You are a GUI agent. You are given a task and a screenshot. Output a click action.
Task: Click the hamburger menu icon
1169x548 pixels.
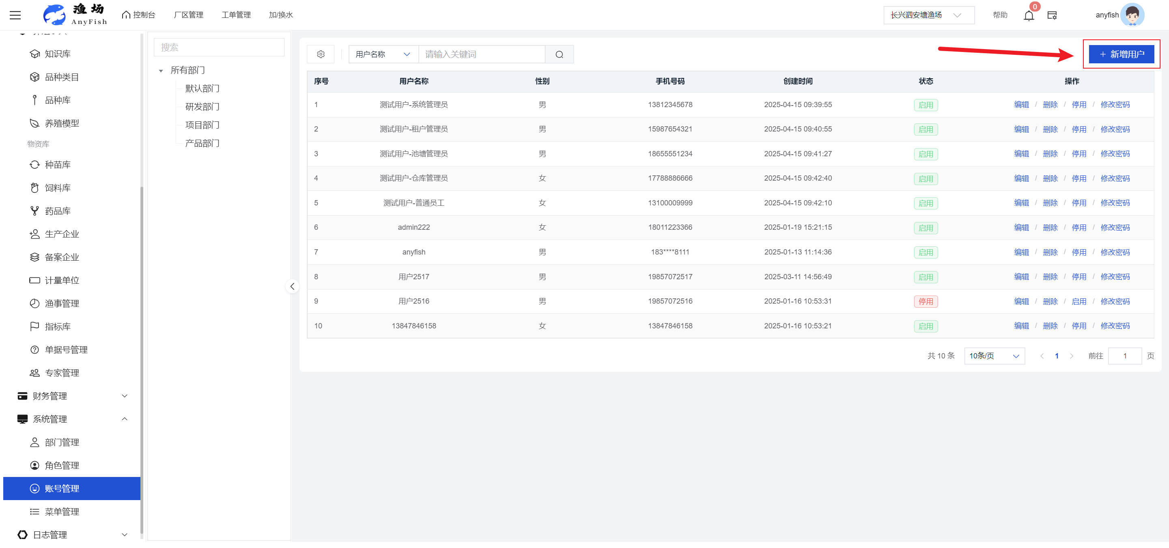pos(15,15)
